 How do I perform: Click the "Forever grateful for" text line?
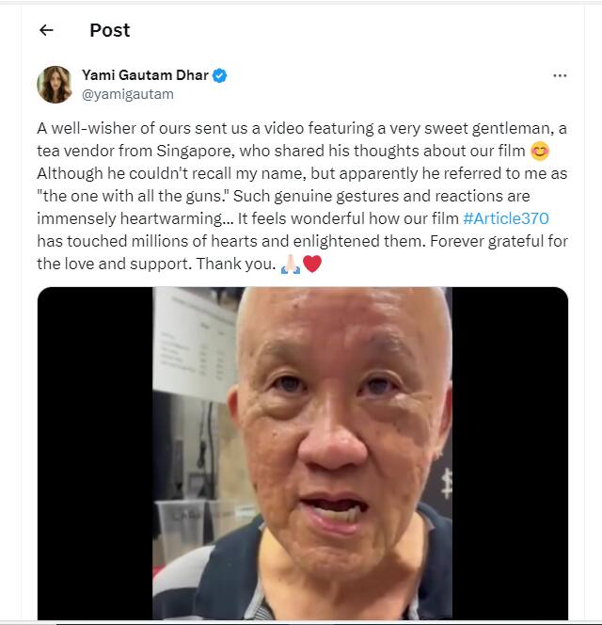click(x=499, y=241)
